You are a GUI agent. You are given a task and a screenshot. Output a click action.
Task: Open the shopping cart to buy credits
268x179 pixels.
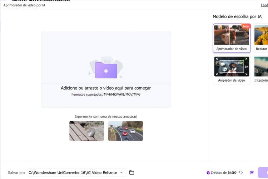pos(252,173)
